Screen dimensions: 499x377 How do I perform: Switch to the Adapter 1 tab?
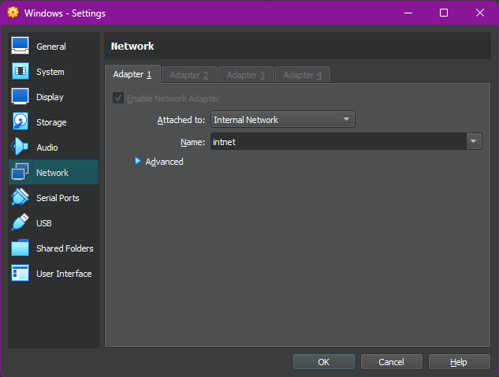132,74
